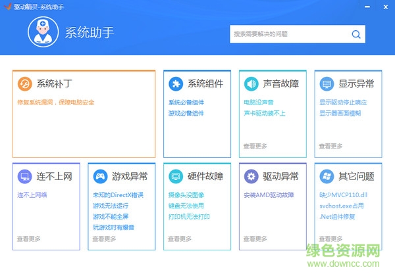Click the 系统组件 card title
Screen dimensions: 395x276
point(205,83)
